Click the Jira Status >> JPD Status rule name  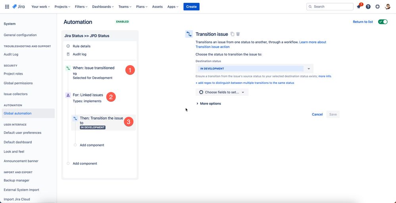point(87,36)
